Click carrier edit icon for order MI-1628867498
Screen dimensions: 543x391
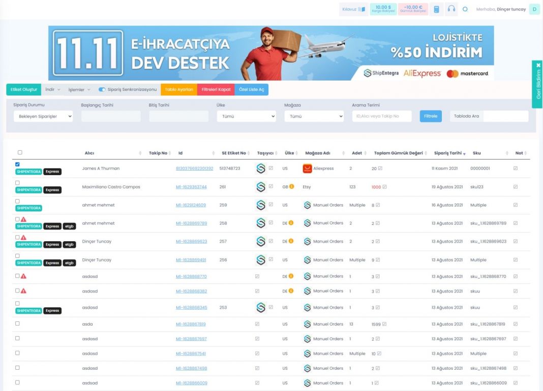tap(257, 368)
